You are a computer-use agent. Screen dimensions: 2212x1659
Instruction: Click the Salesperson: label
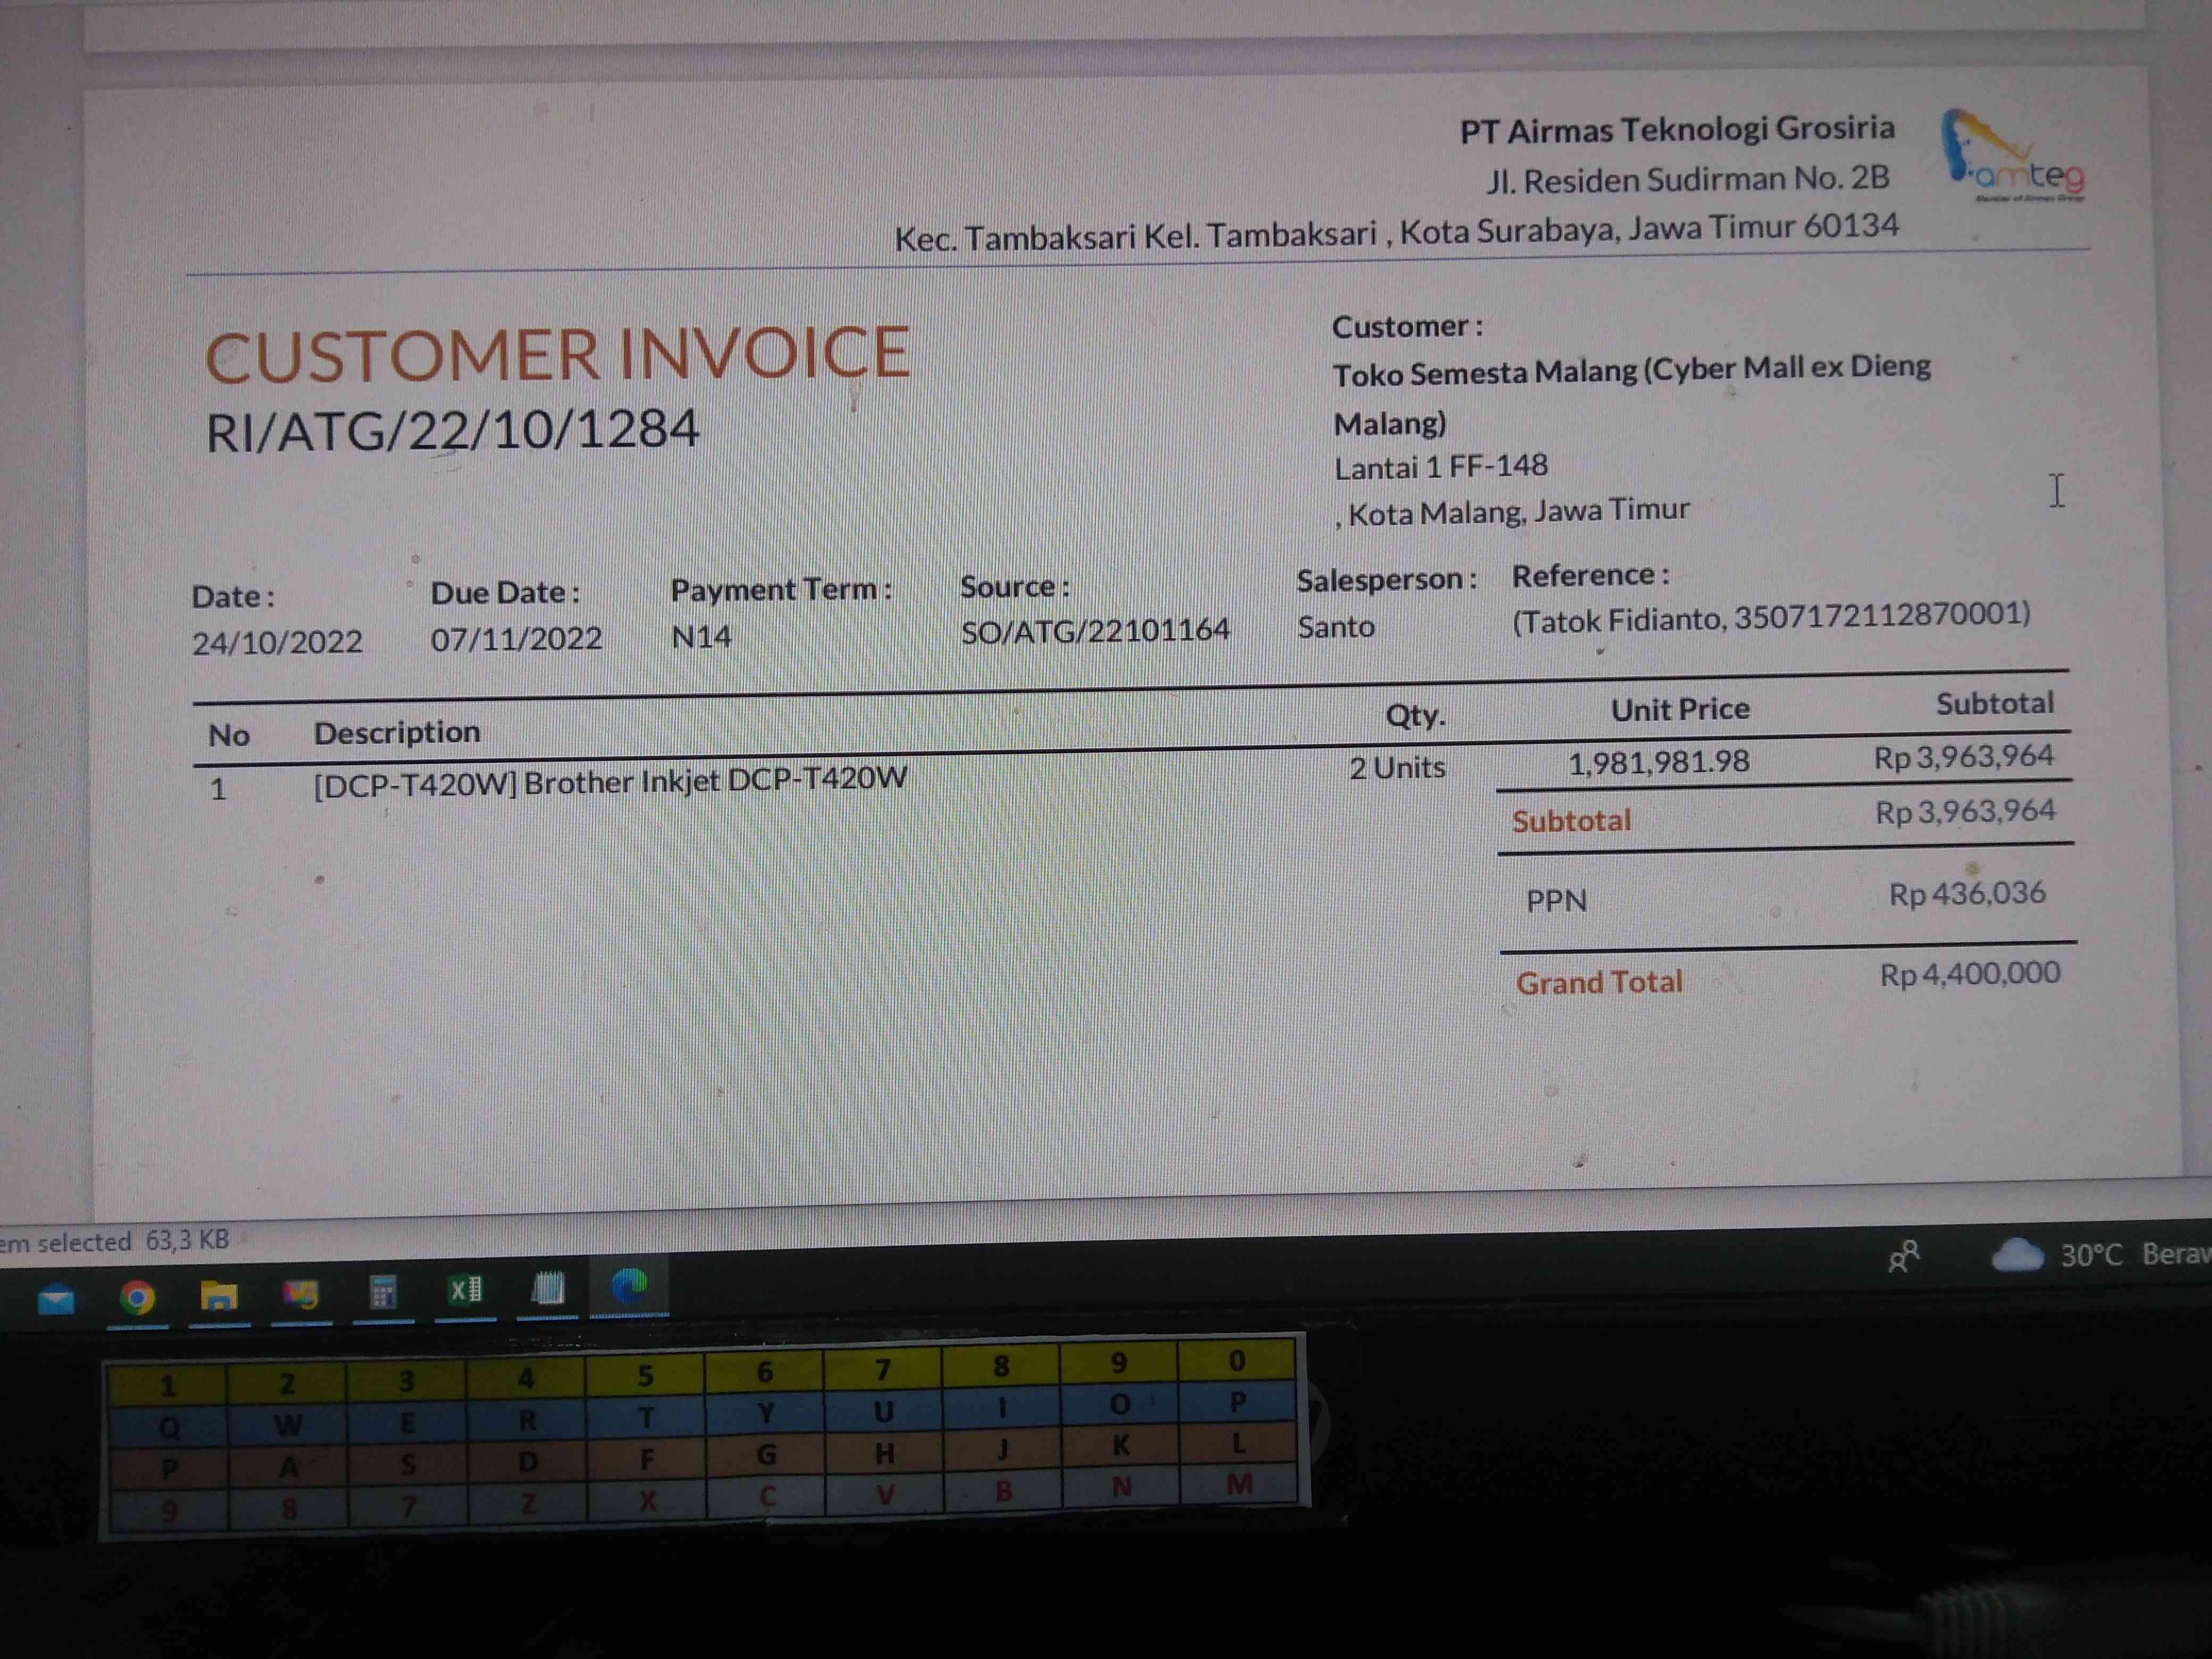(1387, 580)
